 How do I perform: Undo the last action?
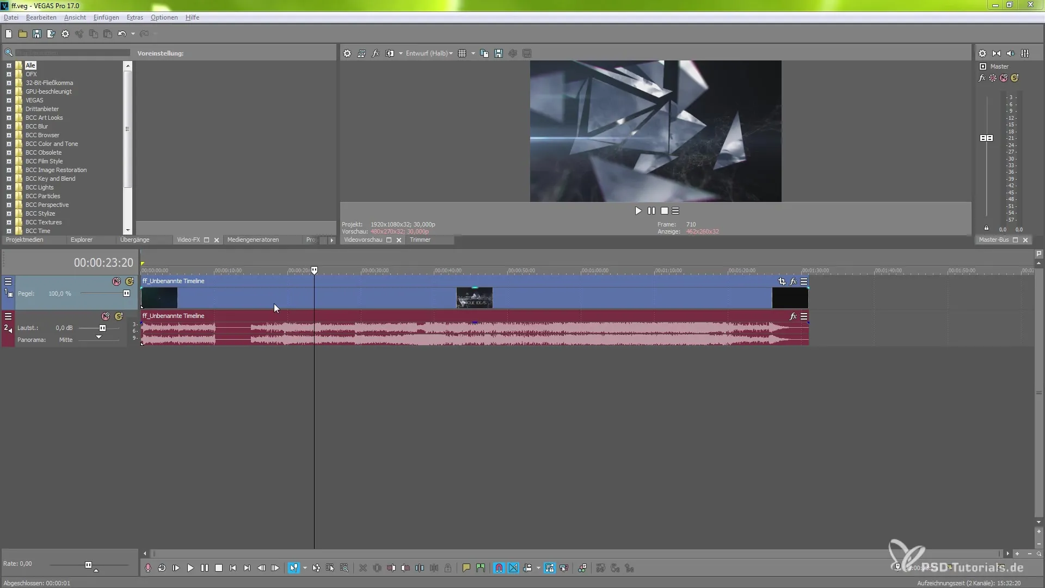tap(122, 34)
